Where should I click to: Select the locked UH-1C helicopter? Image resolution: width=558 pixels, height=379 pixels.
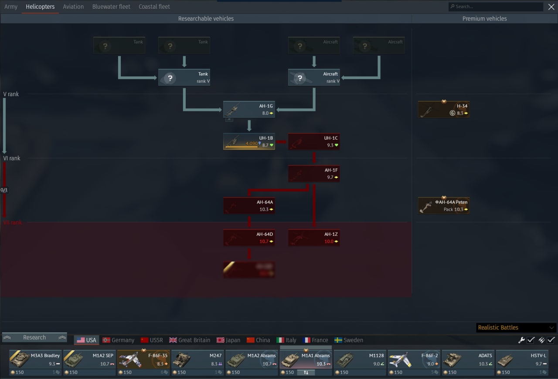(314, 141)
